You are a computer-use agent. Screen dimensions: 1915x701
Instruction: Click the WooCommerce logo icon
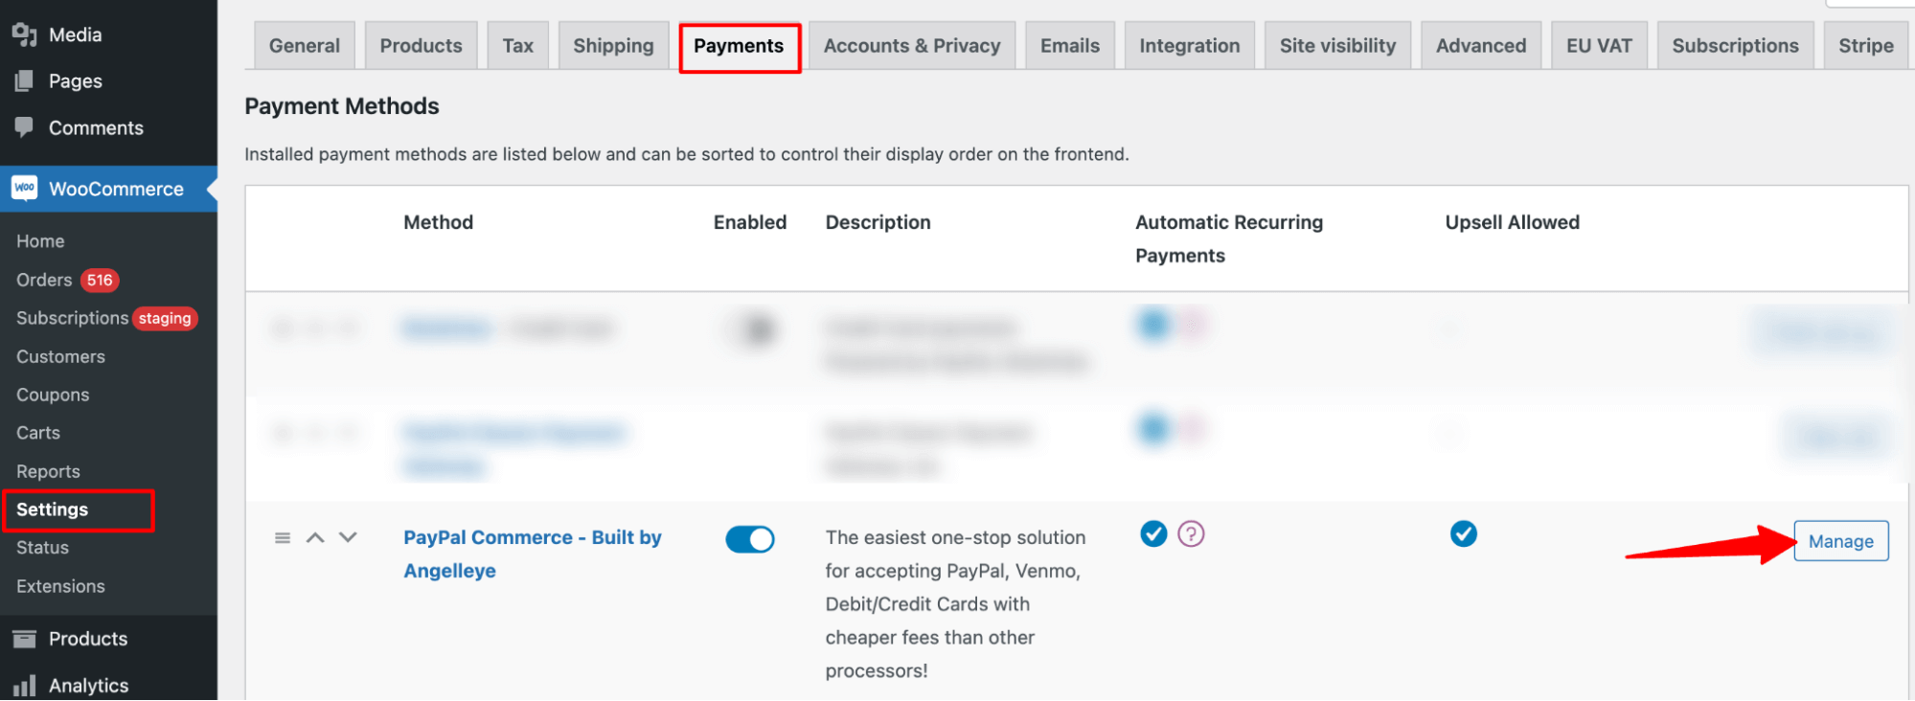(25, 189)
